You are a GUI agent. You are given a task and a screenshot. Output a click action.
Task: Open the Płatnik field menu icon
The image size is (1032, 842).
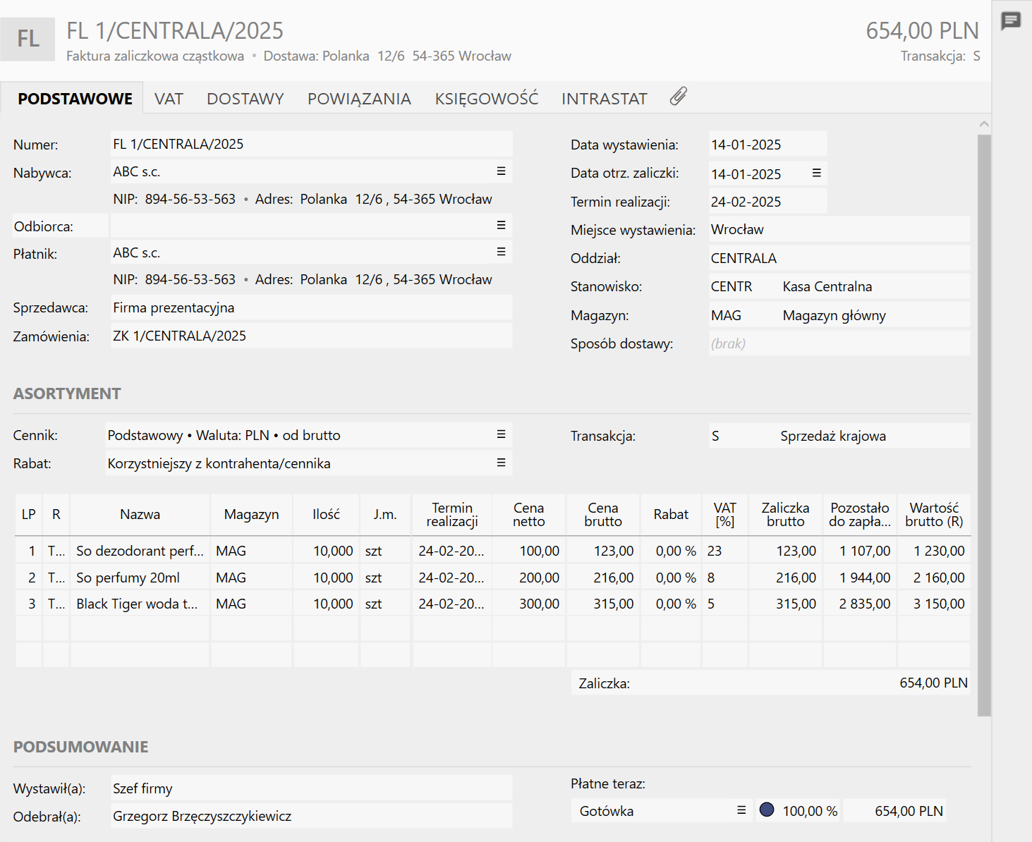coord(501,252)
